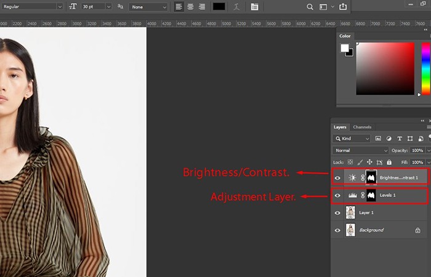431x277 pixels.
Task: Switch to the Channels tab
Action: (x=362, y=127)
